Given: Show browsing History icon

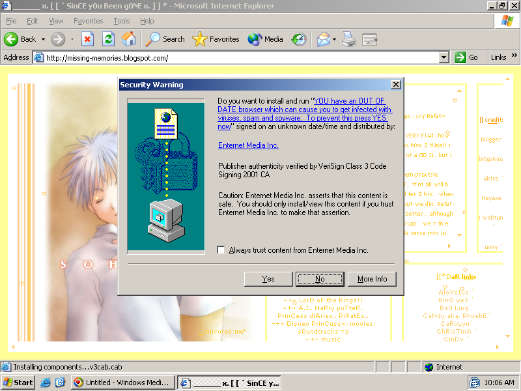Looking at the screenshot, I should point(299,39).
